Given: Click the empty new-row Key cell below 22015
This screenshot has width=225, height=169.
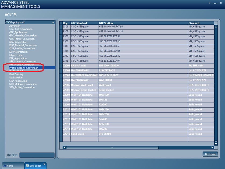Looking at the screenshot, I should pyautogui.click(x=66, y=139).
